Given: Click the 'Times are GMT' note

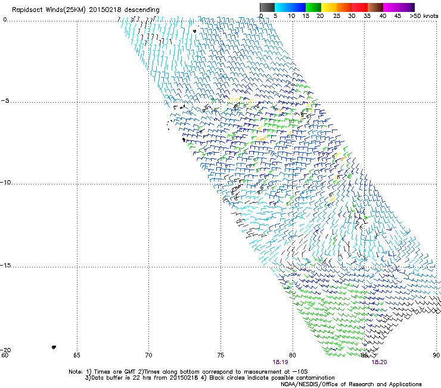Looking at the screenshot, I should click(x=115, y=372).
